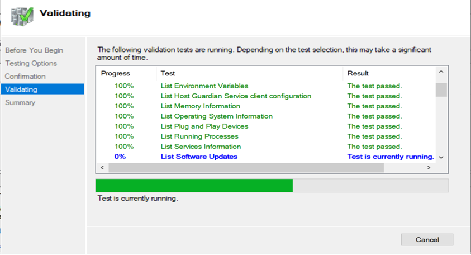
Task: Select the List Running Processes test
Action: pyautogui.click(x=266, y=136)
